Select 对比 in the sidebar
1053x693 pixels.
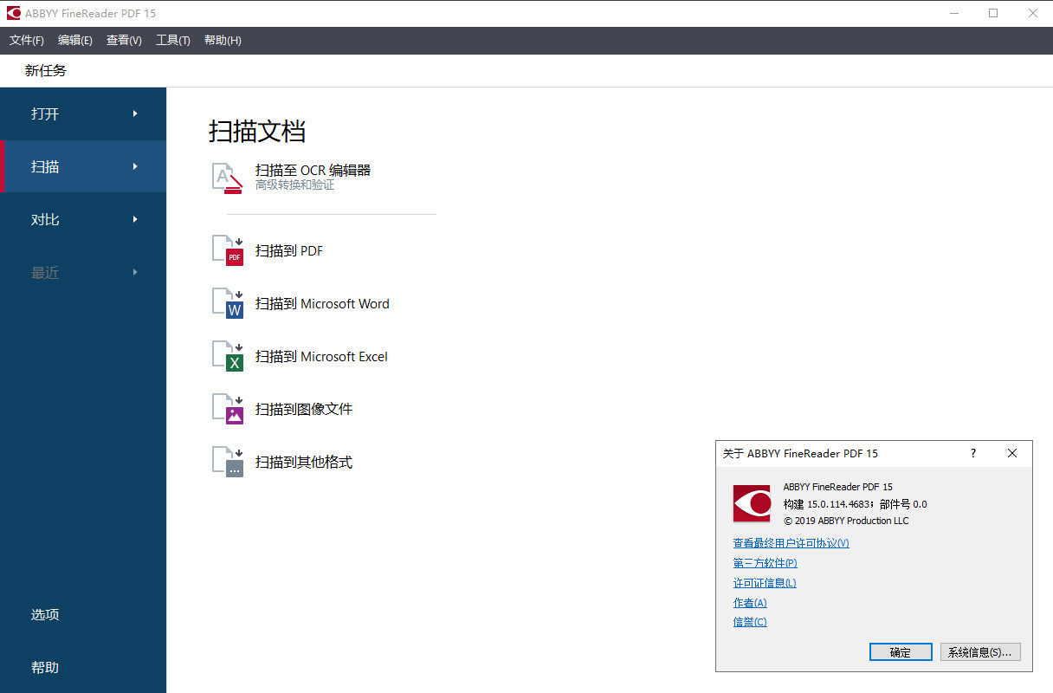tap(83, 219)
